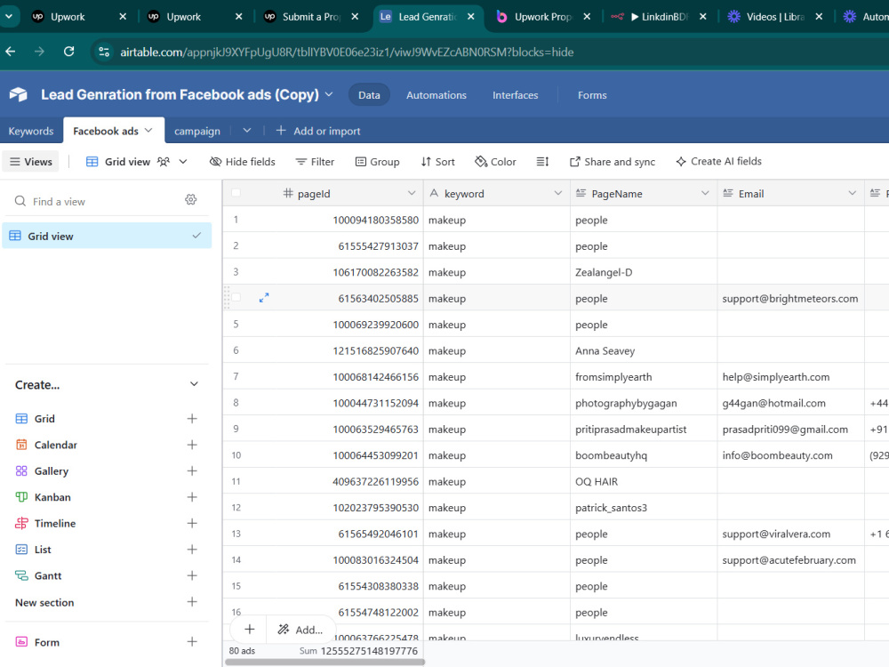This screenshot has width=889, height=667.
Task: Open the PageName column dropdown
Action: click(705, 193)
